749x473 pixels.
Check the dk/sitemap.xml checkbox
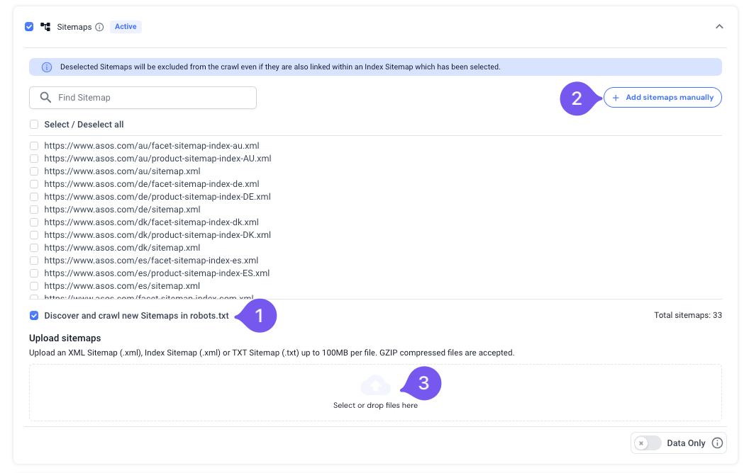34,248
